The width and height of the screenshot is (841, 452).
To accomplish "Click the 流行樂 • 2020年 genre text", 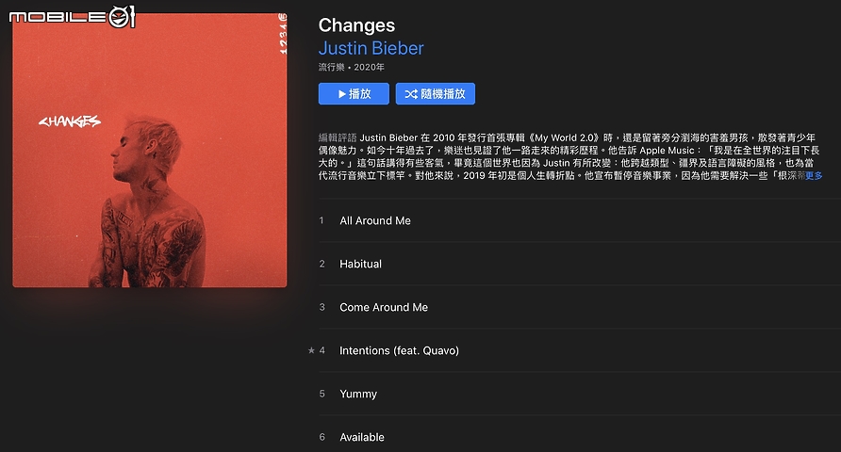I will [352, 67].
